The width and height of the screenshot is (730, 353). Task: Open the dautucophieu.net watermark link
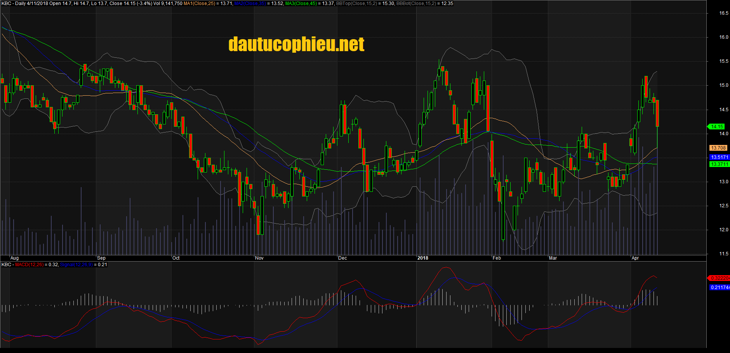(296, 44)
